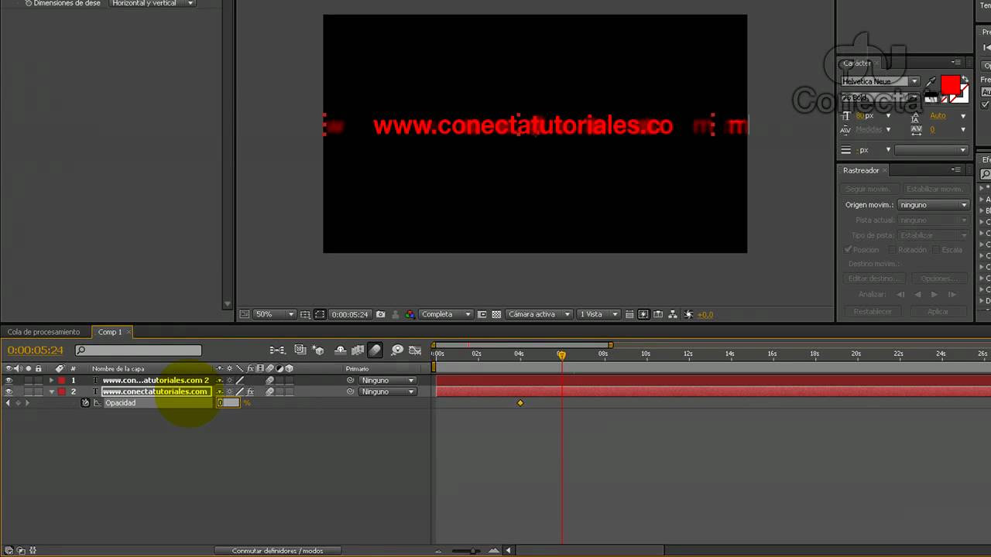The width and height of the screenshot is (991, 557).
Task: Open the Completa resolution dropdown
Action: tap(445, 315)
